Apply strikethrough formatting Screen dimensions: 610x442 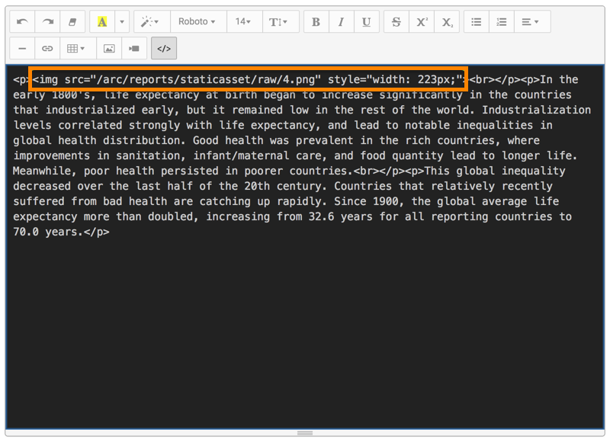(x=396, y=22)
